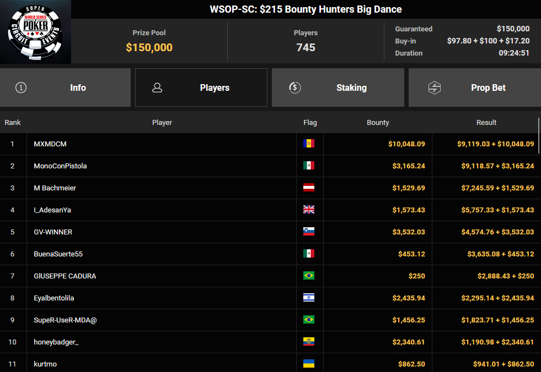Click the info circle icon
The width and height of the screenshot is (541, 372).
[x=21, y=87]
